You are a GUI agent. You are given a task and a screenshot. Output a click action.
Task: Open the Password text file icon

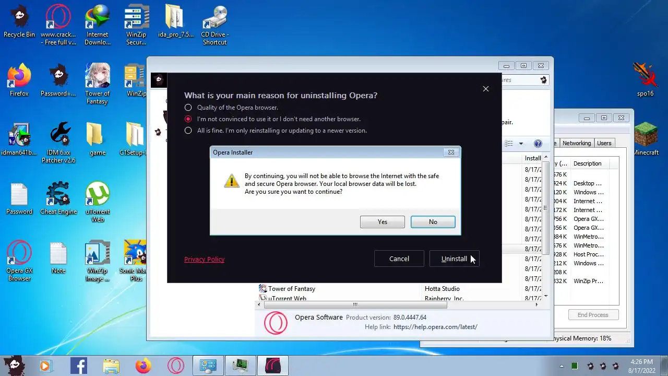coord(19,198)
